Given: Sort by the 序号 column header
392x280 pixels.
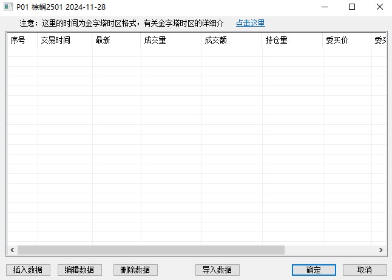Looking at the screenshot, I should click(x=22, y=40).
